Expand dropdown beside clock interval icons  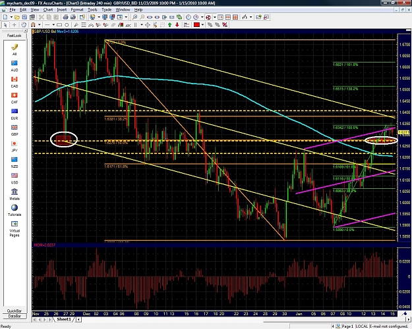coord(202,17)
